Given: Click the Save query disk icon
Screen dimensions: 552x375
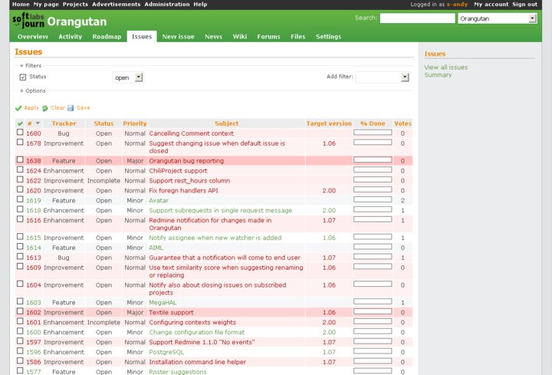Looking at the screenshot, I should [x=71, y=108].
